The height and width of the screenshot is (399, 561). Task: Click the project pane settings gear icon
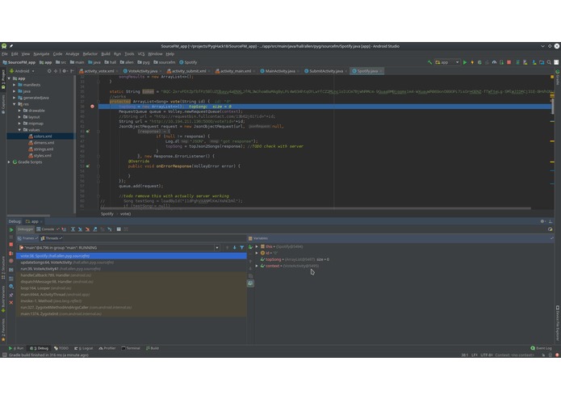[x=65, y=71]
